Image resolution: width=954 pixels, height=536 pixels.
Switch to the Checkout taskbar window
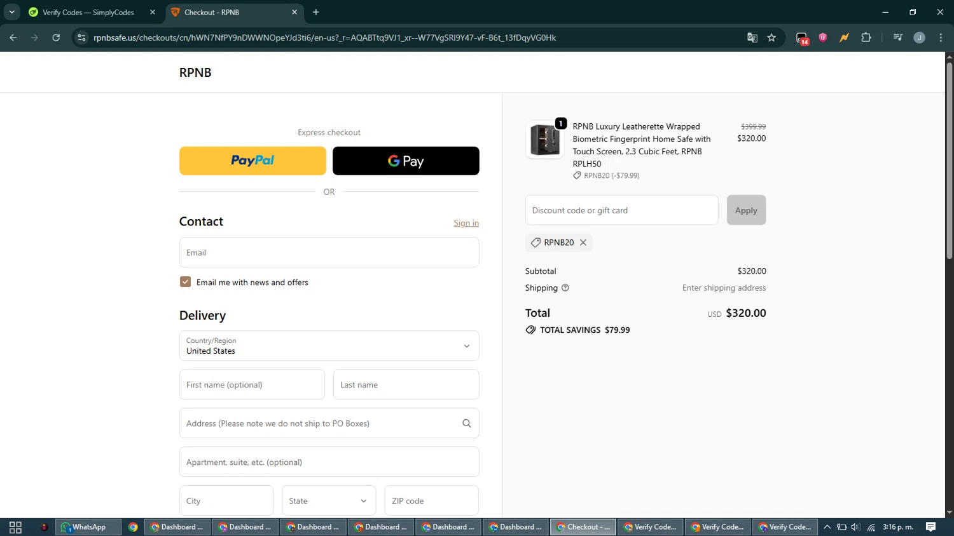583,527
